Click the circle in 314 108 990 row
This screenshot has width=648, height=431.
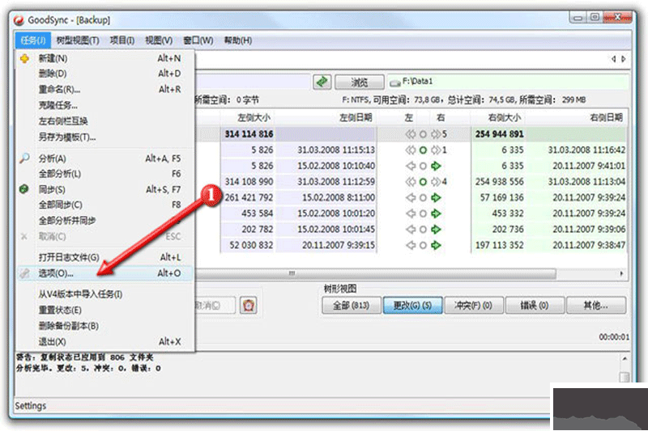[423, 182]
